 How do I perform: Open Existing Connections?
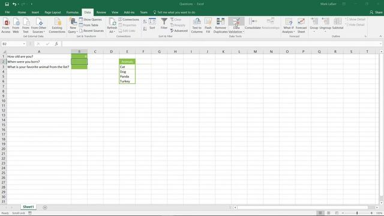click(57, 25)
